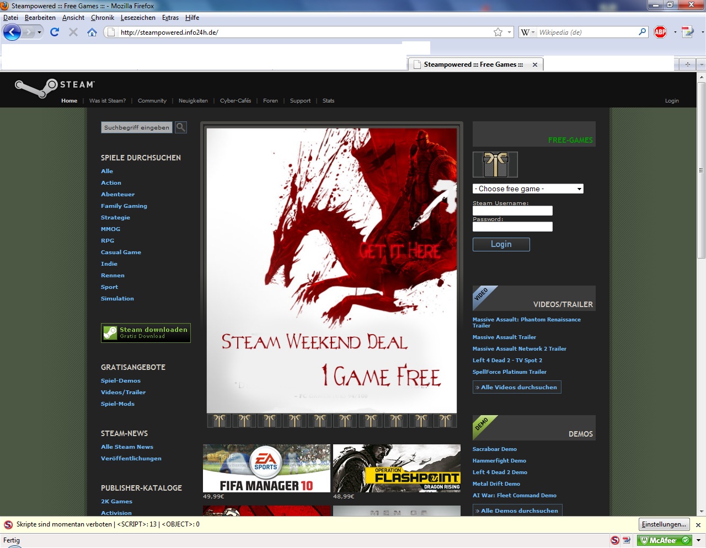
Task: Open the Adblock Plus icon
Action: coord(660,32)
